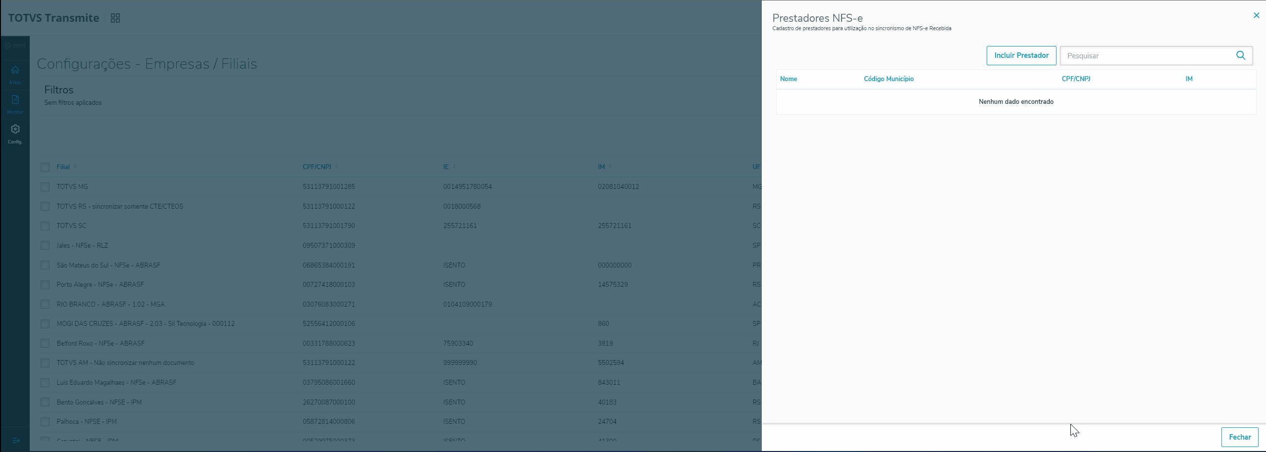Sort the table by the Filial column arrow
1266x452 pixels.
coord(75,167)
